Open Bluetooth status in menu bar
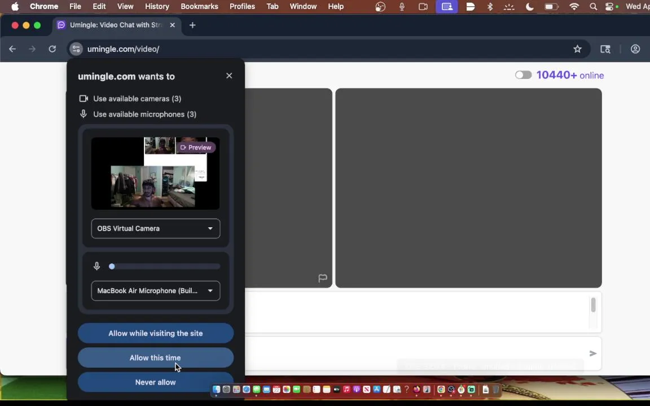 point(490,6)
